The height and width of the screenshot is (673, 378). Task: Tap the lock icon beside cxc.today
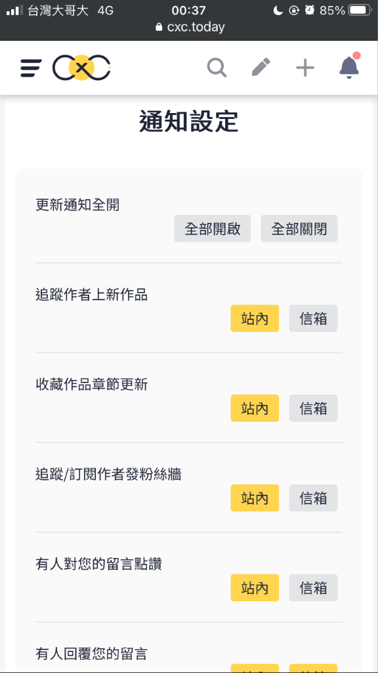[159, 28]
